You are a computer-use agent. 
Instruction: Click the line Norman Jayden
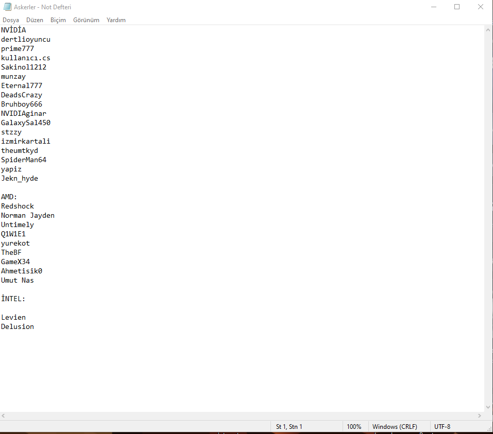pyautogui.click(x=28, y=216)
